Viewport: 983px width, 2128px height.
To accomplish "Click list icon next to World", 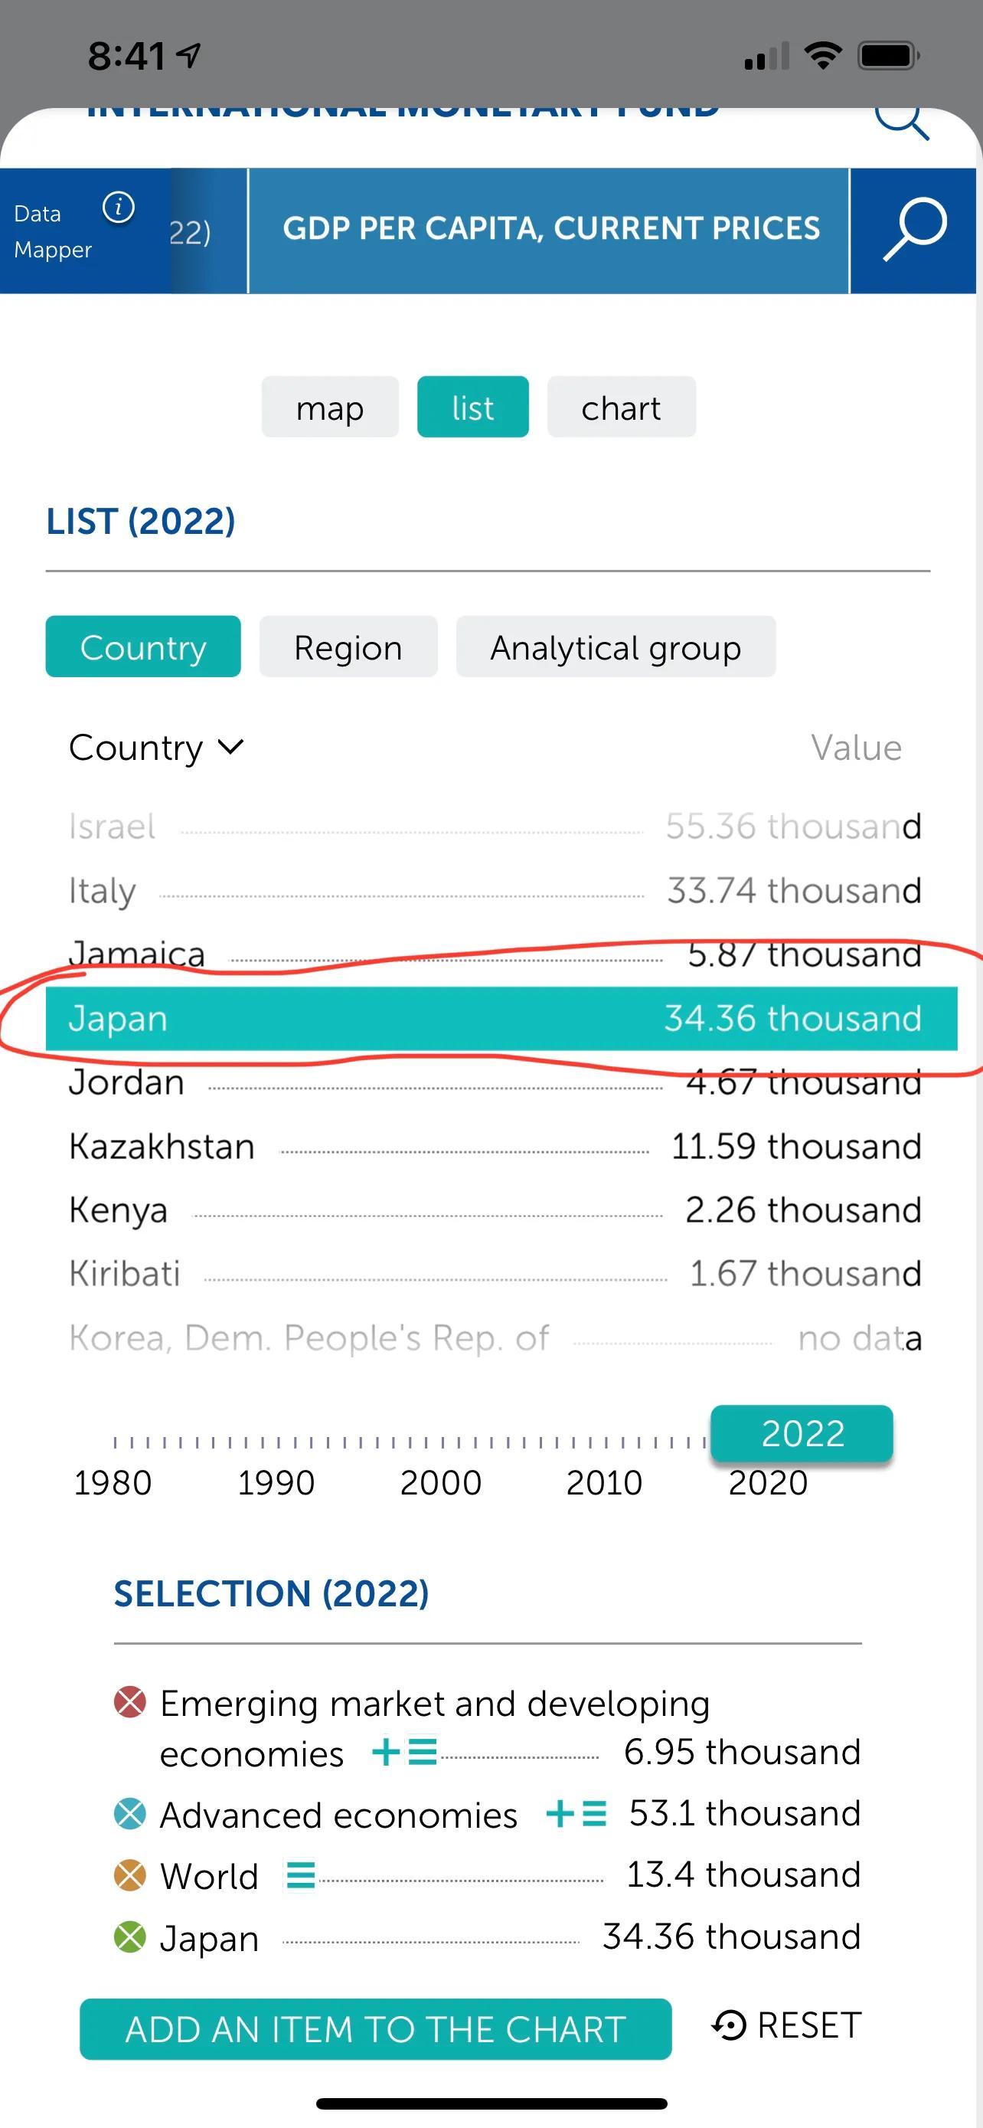I will [299, 1874].
